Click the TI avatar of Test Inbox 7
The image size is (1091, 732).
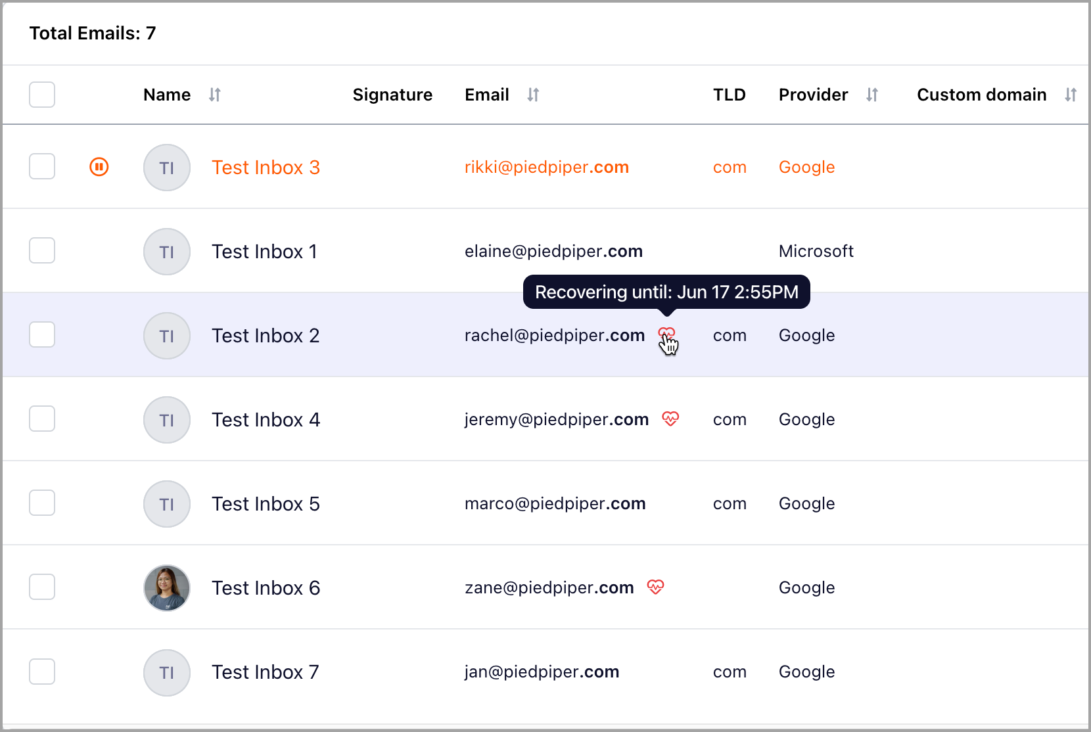coord(167,672)
